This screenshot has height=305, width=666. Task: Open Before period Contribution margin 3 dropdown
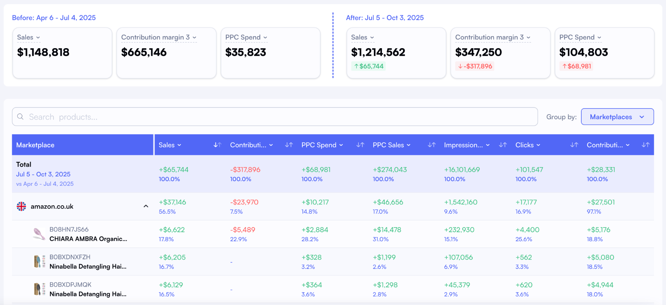click(159, 37)
